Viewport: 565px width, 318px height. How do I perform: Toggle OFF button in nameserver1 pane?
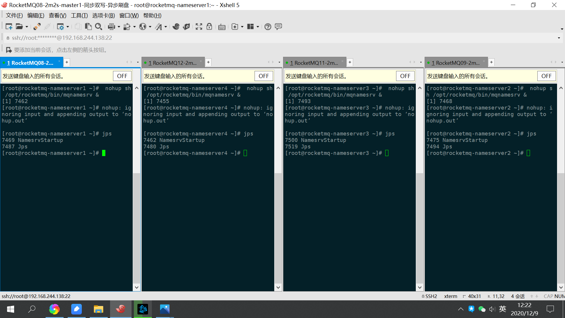(x=122, y=76)
